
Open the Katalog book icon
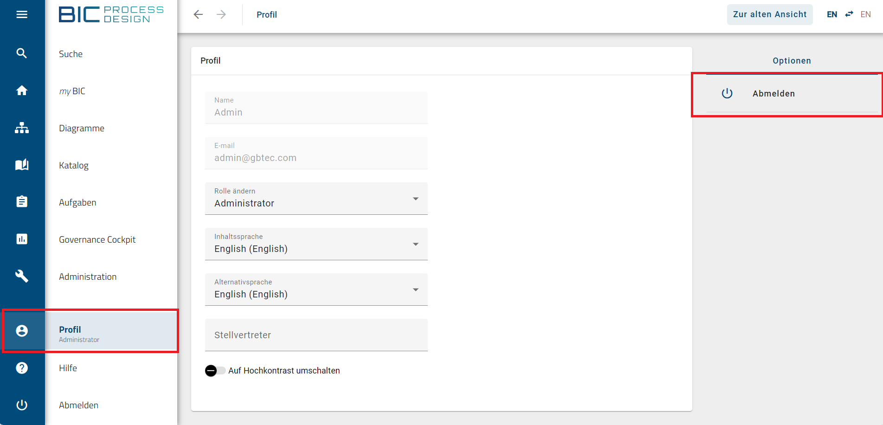(x=22, y=165)
